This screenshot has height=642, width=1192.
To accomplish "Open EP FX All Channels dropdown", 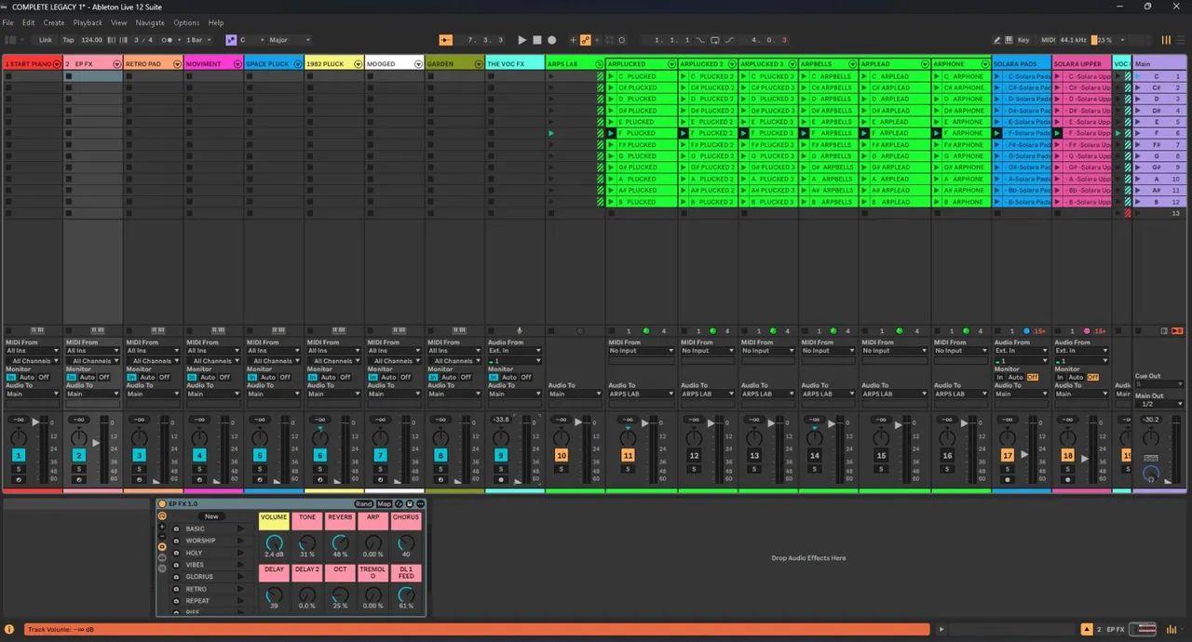I will (93, 361).
